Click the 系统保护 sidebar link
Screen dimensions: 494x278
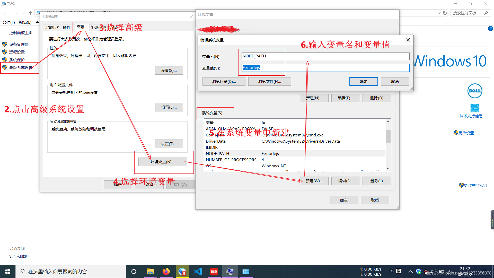(17, 60)
